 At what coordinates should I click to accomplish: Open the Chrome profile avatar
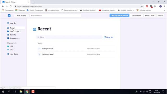[x=160, y=6]
